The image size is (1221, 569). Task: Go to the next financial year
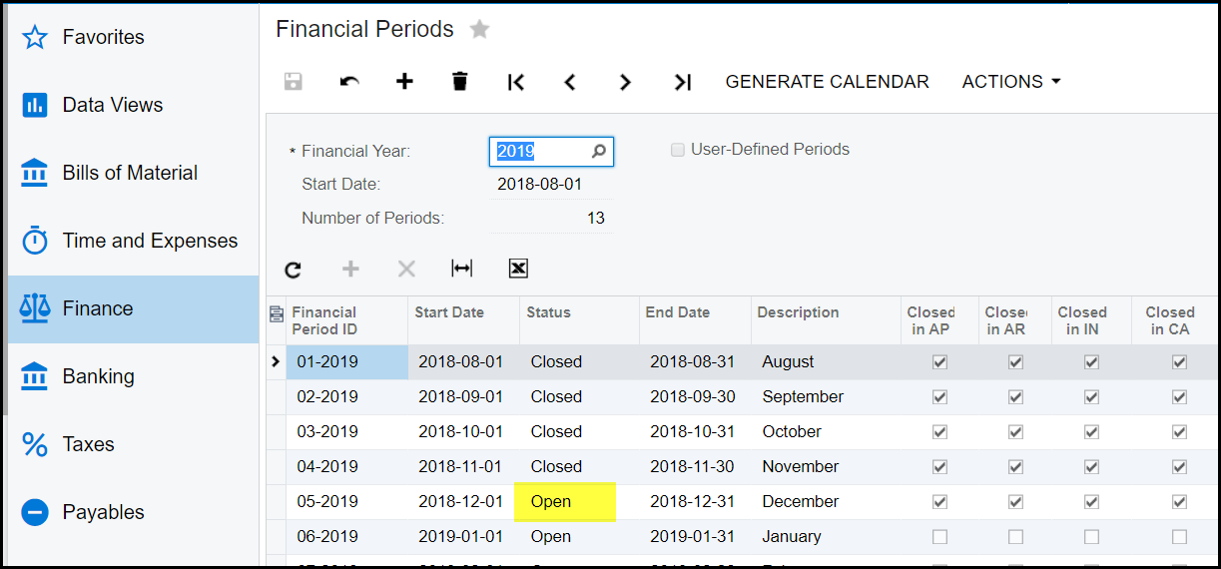coord(626,82)
